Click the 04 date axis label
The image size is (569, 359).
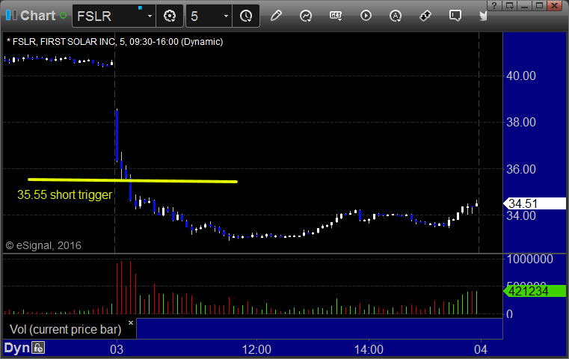(x=481, y=349)
